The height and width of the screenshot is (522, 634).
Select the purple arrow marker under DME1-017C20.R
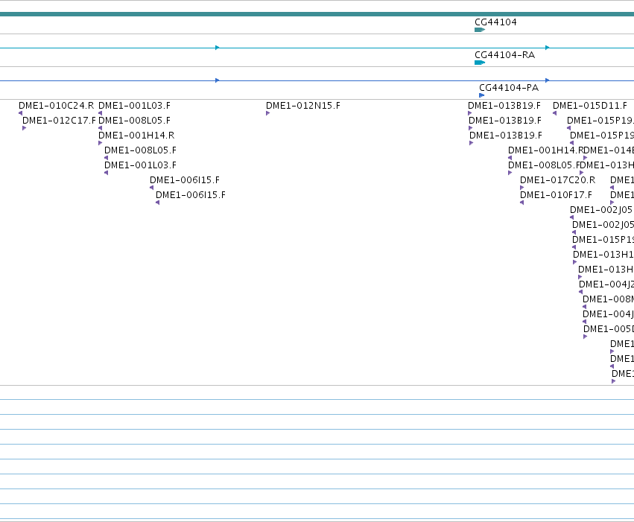(x=522, y=188)
